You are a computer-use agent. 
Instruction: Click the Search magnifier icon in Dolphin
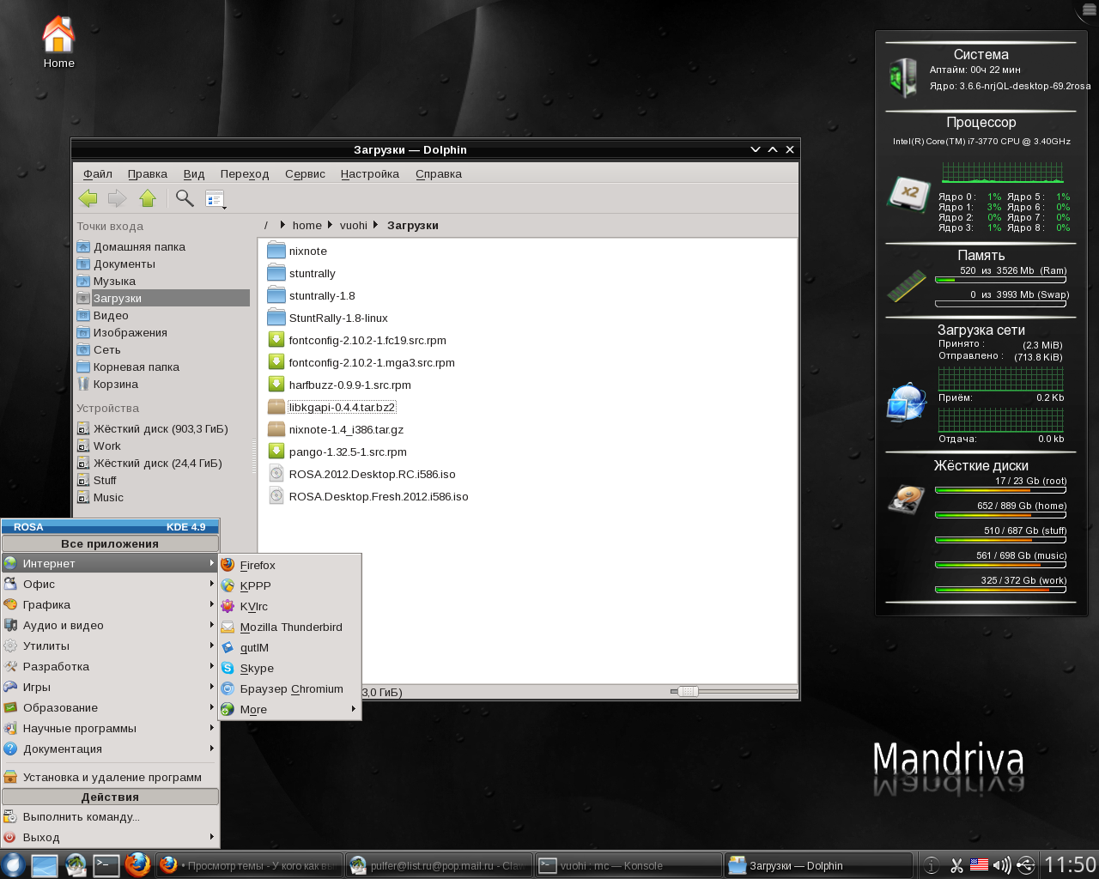pyautogui.click(x=185, y=198)
